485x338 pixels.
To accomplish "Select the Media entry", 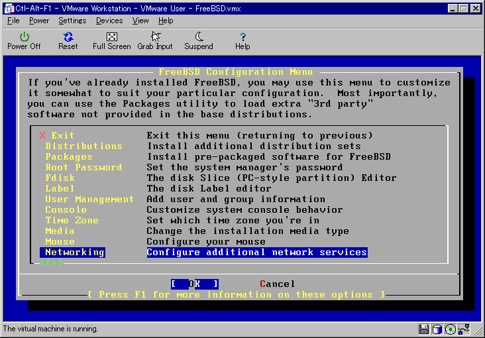I will (x=60, y=231).
